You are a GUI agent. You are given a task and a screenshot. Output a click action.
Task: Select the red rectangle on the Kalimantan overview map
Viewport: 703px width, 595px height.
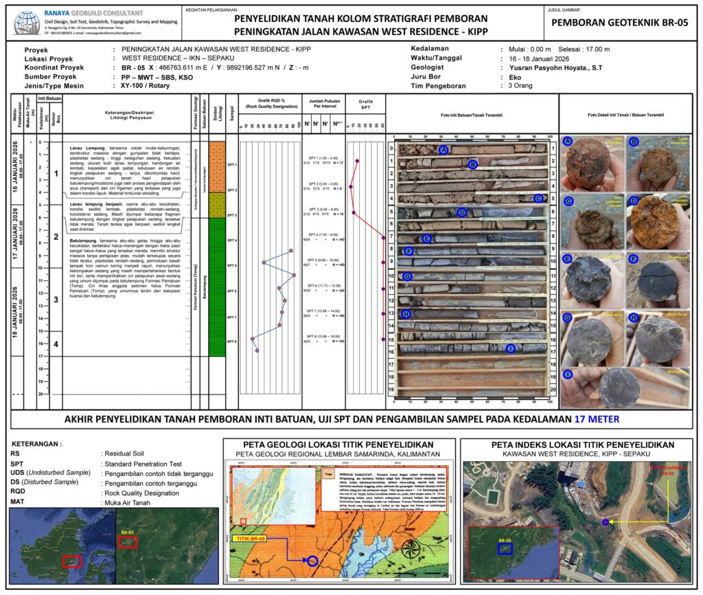(71, 561)
